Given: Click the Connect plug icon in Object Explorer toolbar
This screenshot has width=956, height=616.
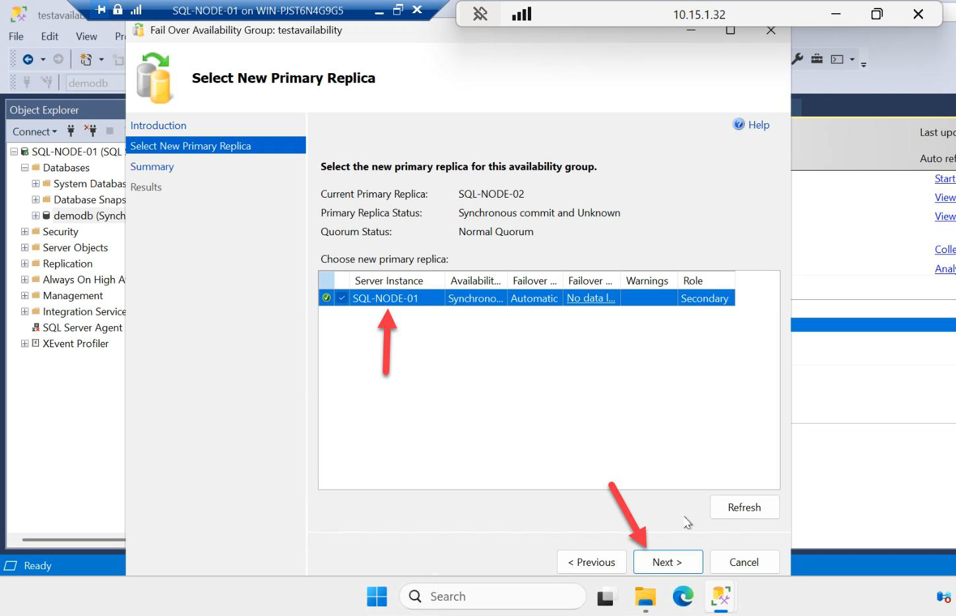Looking at the screenshot, I should coord(71,131).
